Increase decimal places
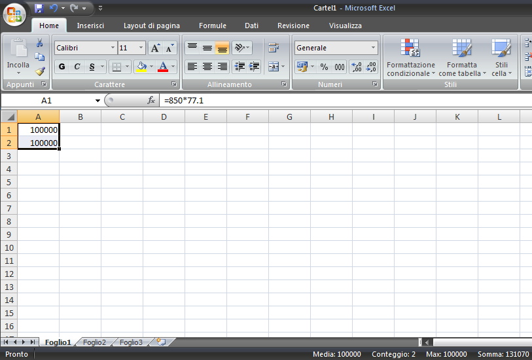 356,67
